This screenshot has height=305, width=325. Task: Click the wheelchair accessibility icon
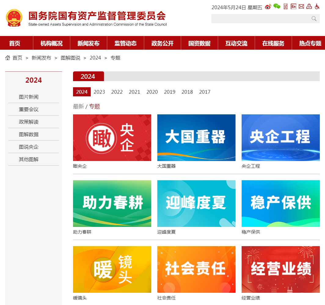(317, 6)
